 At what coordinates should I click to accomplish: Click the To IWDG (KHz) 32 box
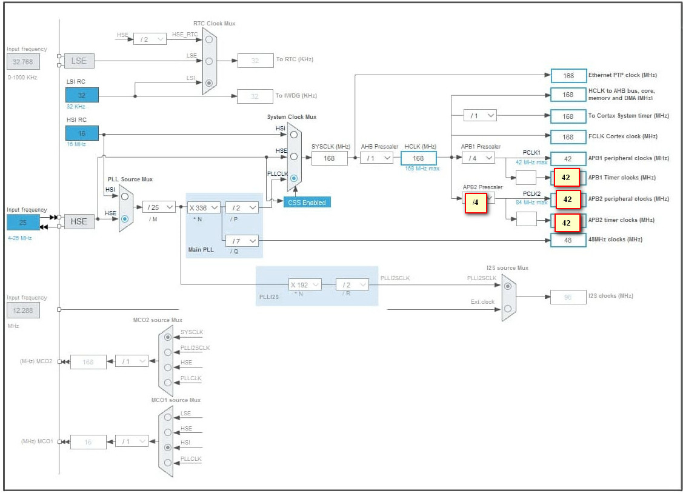255,96
